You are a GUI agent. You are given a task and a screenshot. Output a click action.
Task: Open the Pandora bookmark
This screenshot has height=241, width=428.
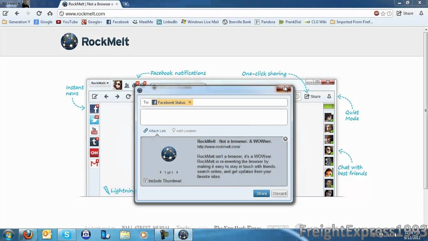pyautogui.click(x=265, y=22)
